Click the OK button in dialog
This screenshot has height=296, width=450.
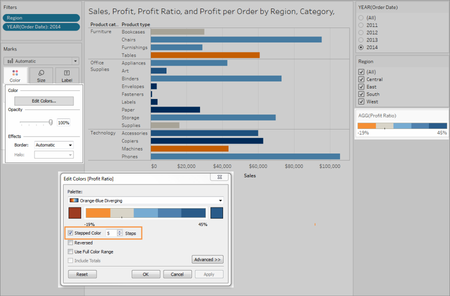146,274
